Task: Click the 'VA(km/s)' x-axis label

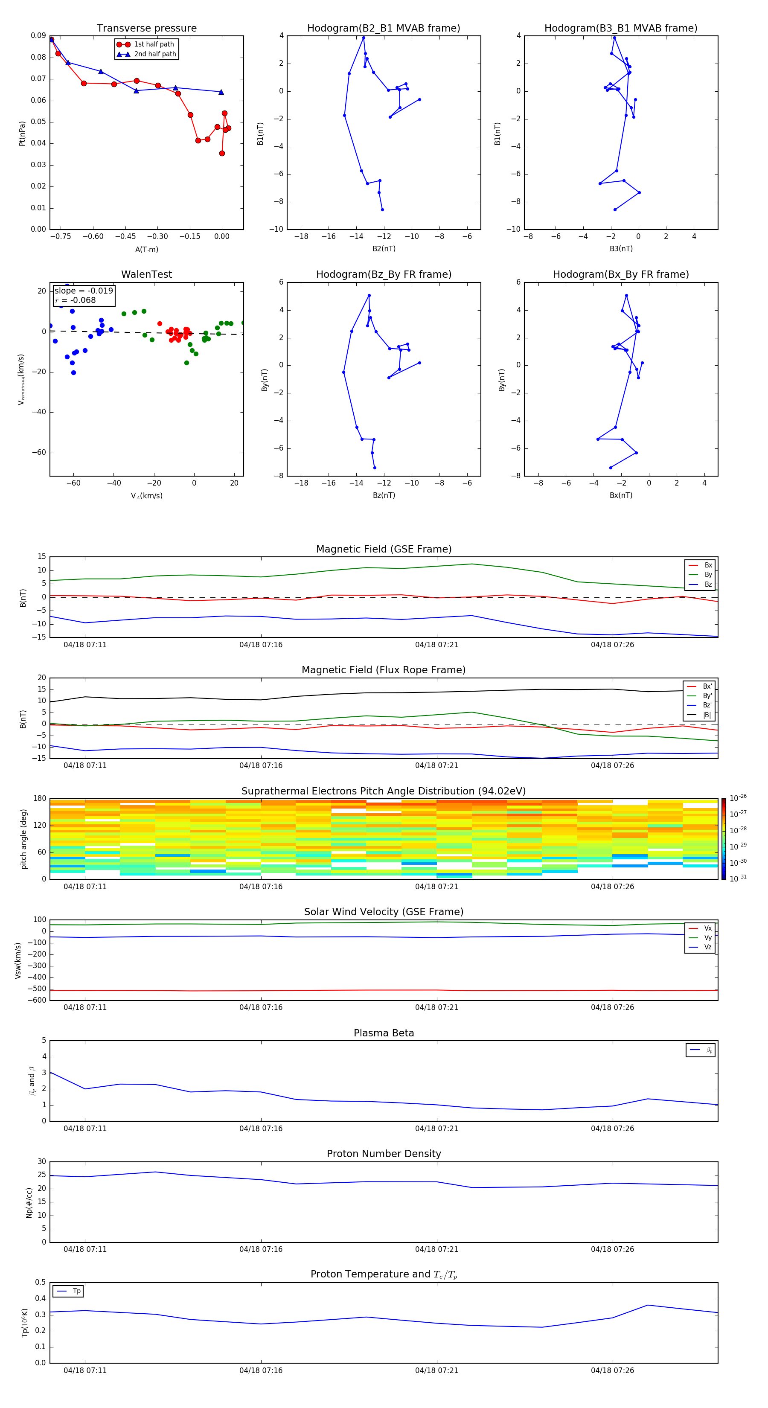Action: [x=146, y=496]
